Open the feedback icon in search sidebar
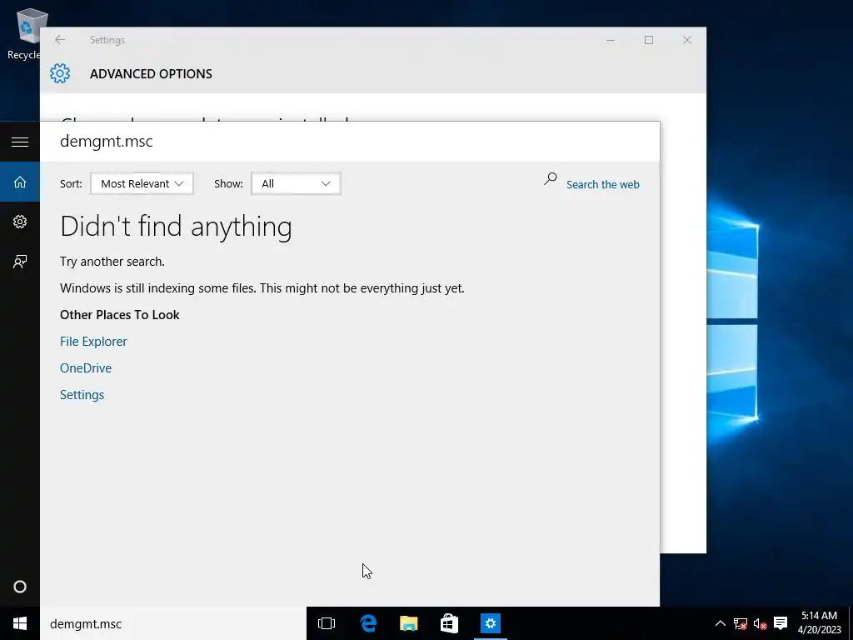The height and width of the screenshot is (640, 853). [20, 262]
